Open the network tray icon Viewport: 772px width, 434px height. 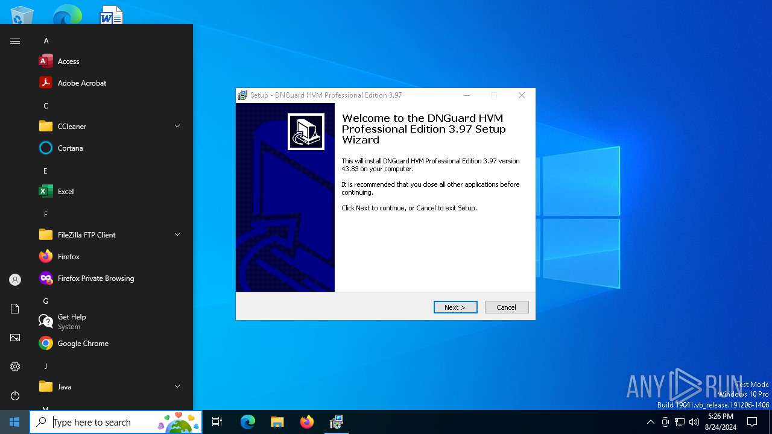point(680,422)
